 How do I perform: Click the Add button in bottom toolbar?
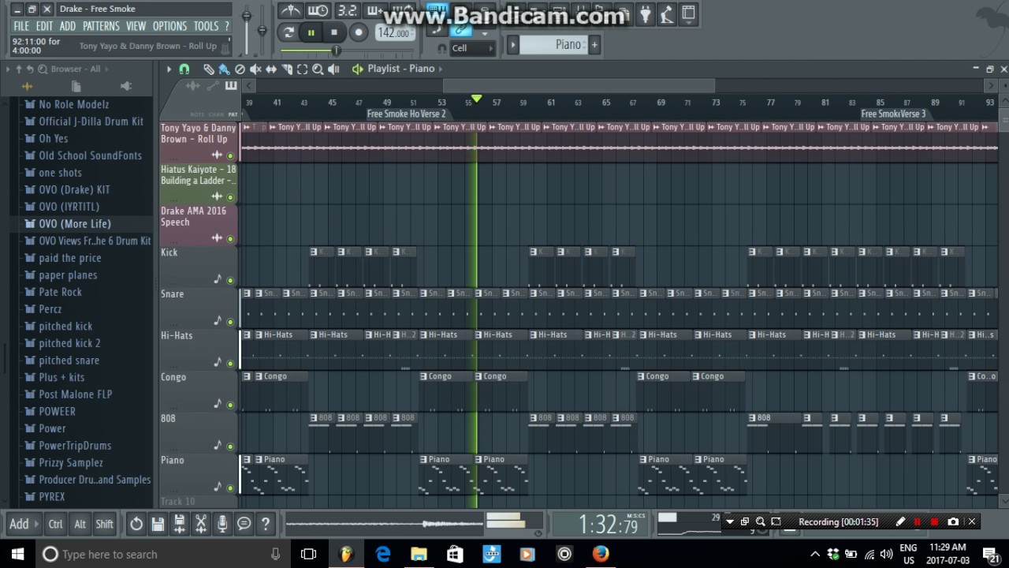(23, 523)
